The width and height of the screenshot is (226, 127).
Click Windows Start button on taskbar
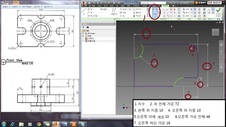[x=4, y=124]
